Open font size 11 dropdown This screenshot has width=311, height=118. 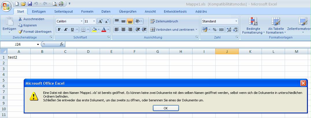[x=94, y=21]
